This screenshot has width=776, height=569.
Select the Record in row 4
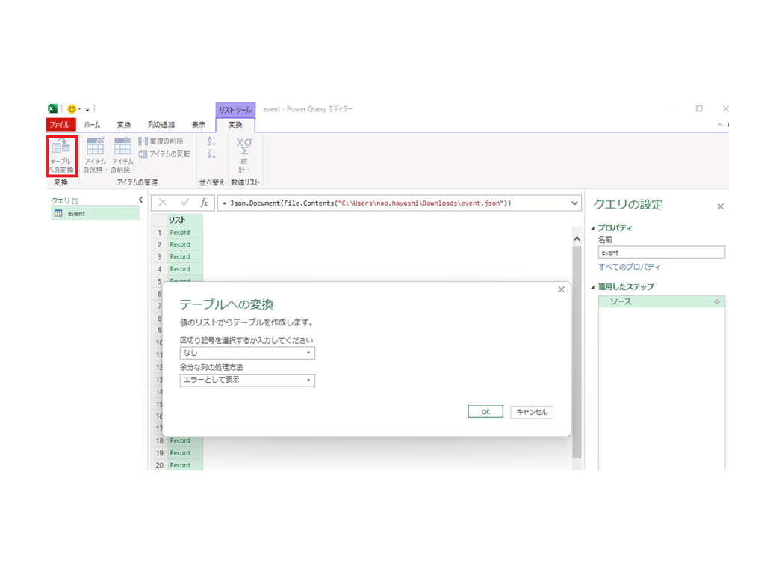coord(185,269)
